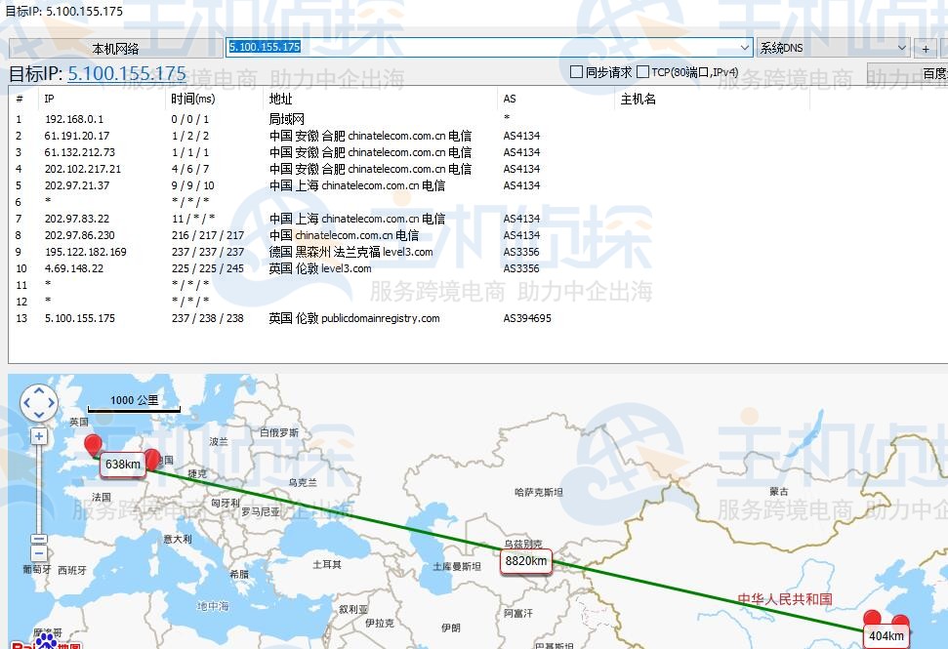Screen dimensions: 948x649
Task: Select hop 13 row 5.100.155.175
Action: [x=80, y=318]
